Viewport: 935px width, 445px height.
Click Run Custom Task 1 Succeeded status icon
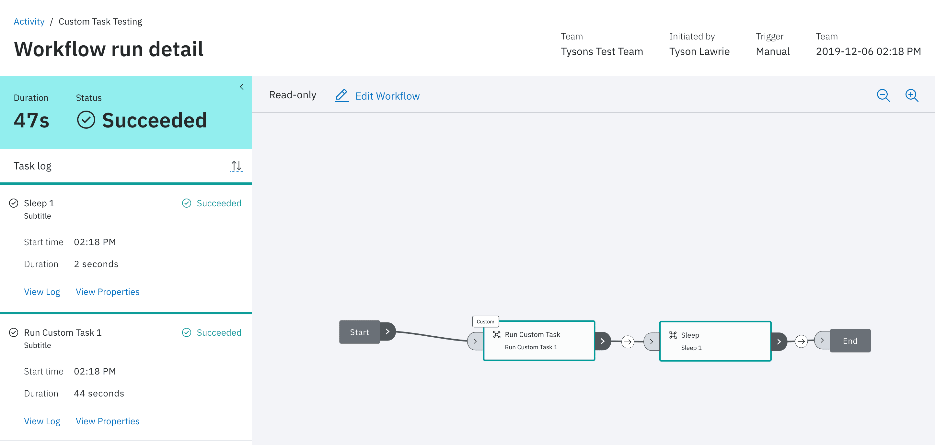pos(187,332)
